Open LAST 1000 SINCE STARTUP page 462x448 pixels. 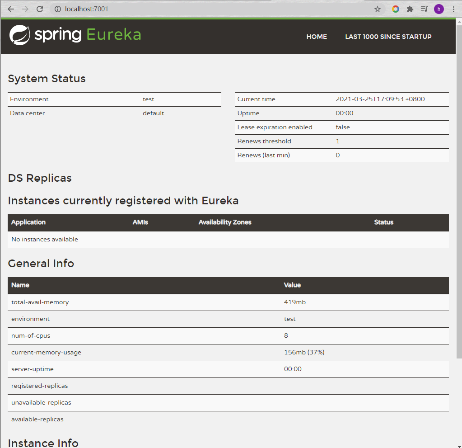[388, 37]
